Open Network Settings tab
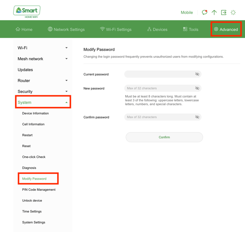This screenshot has height=232, width=245. click(66, 29)
